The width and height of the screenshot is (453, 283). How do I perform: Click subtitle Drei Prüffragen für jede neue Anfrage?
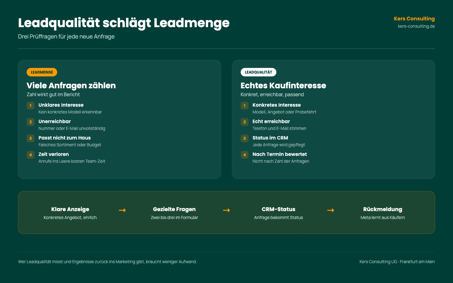66,37
